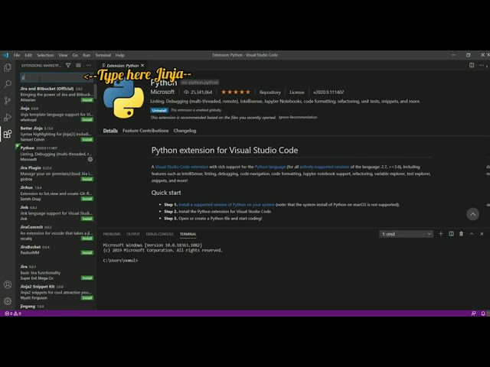This screenshot has height=367, width=490.
Task: Add a new terminal with plus icon
Action: coord(441,234)
